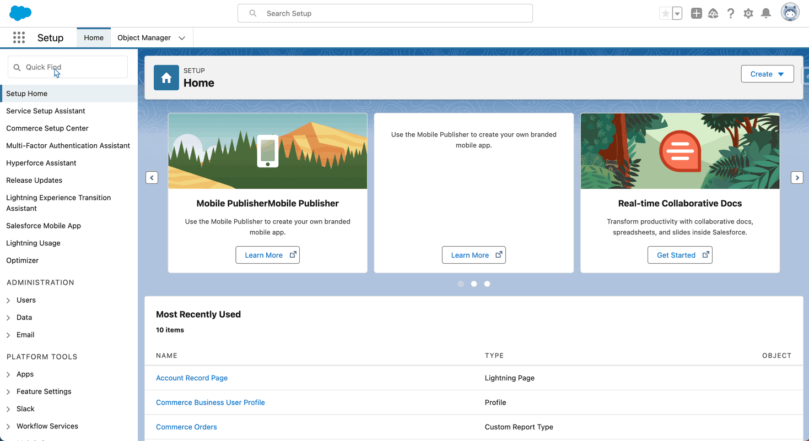Click the carousel next arrow
This screenshot has height=441, width=809.
click(797, 178)
